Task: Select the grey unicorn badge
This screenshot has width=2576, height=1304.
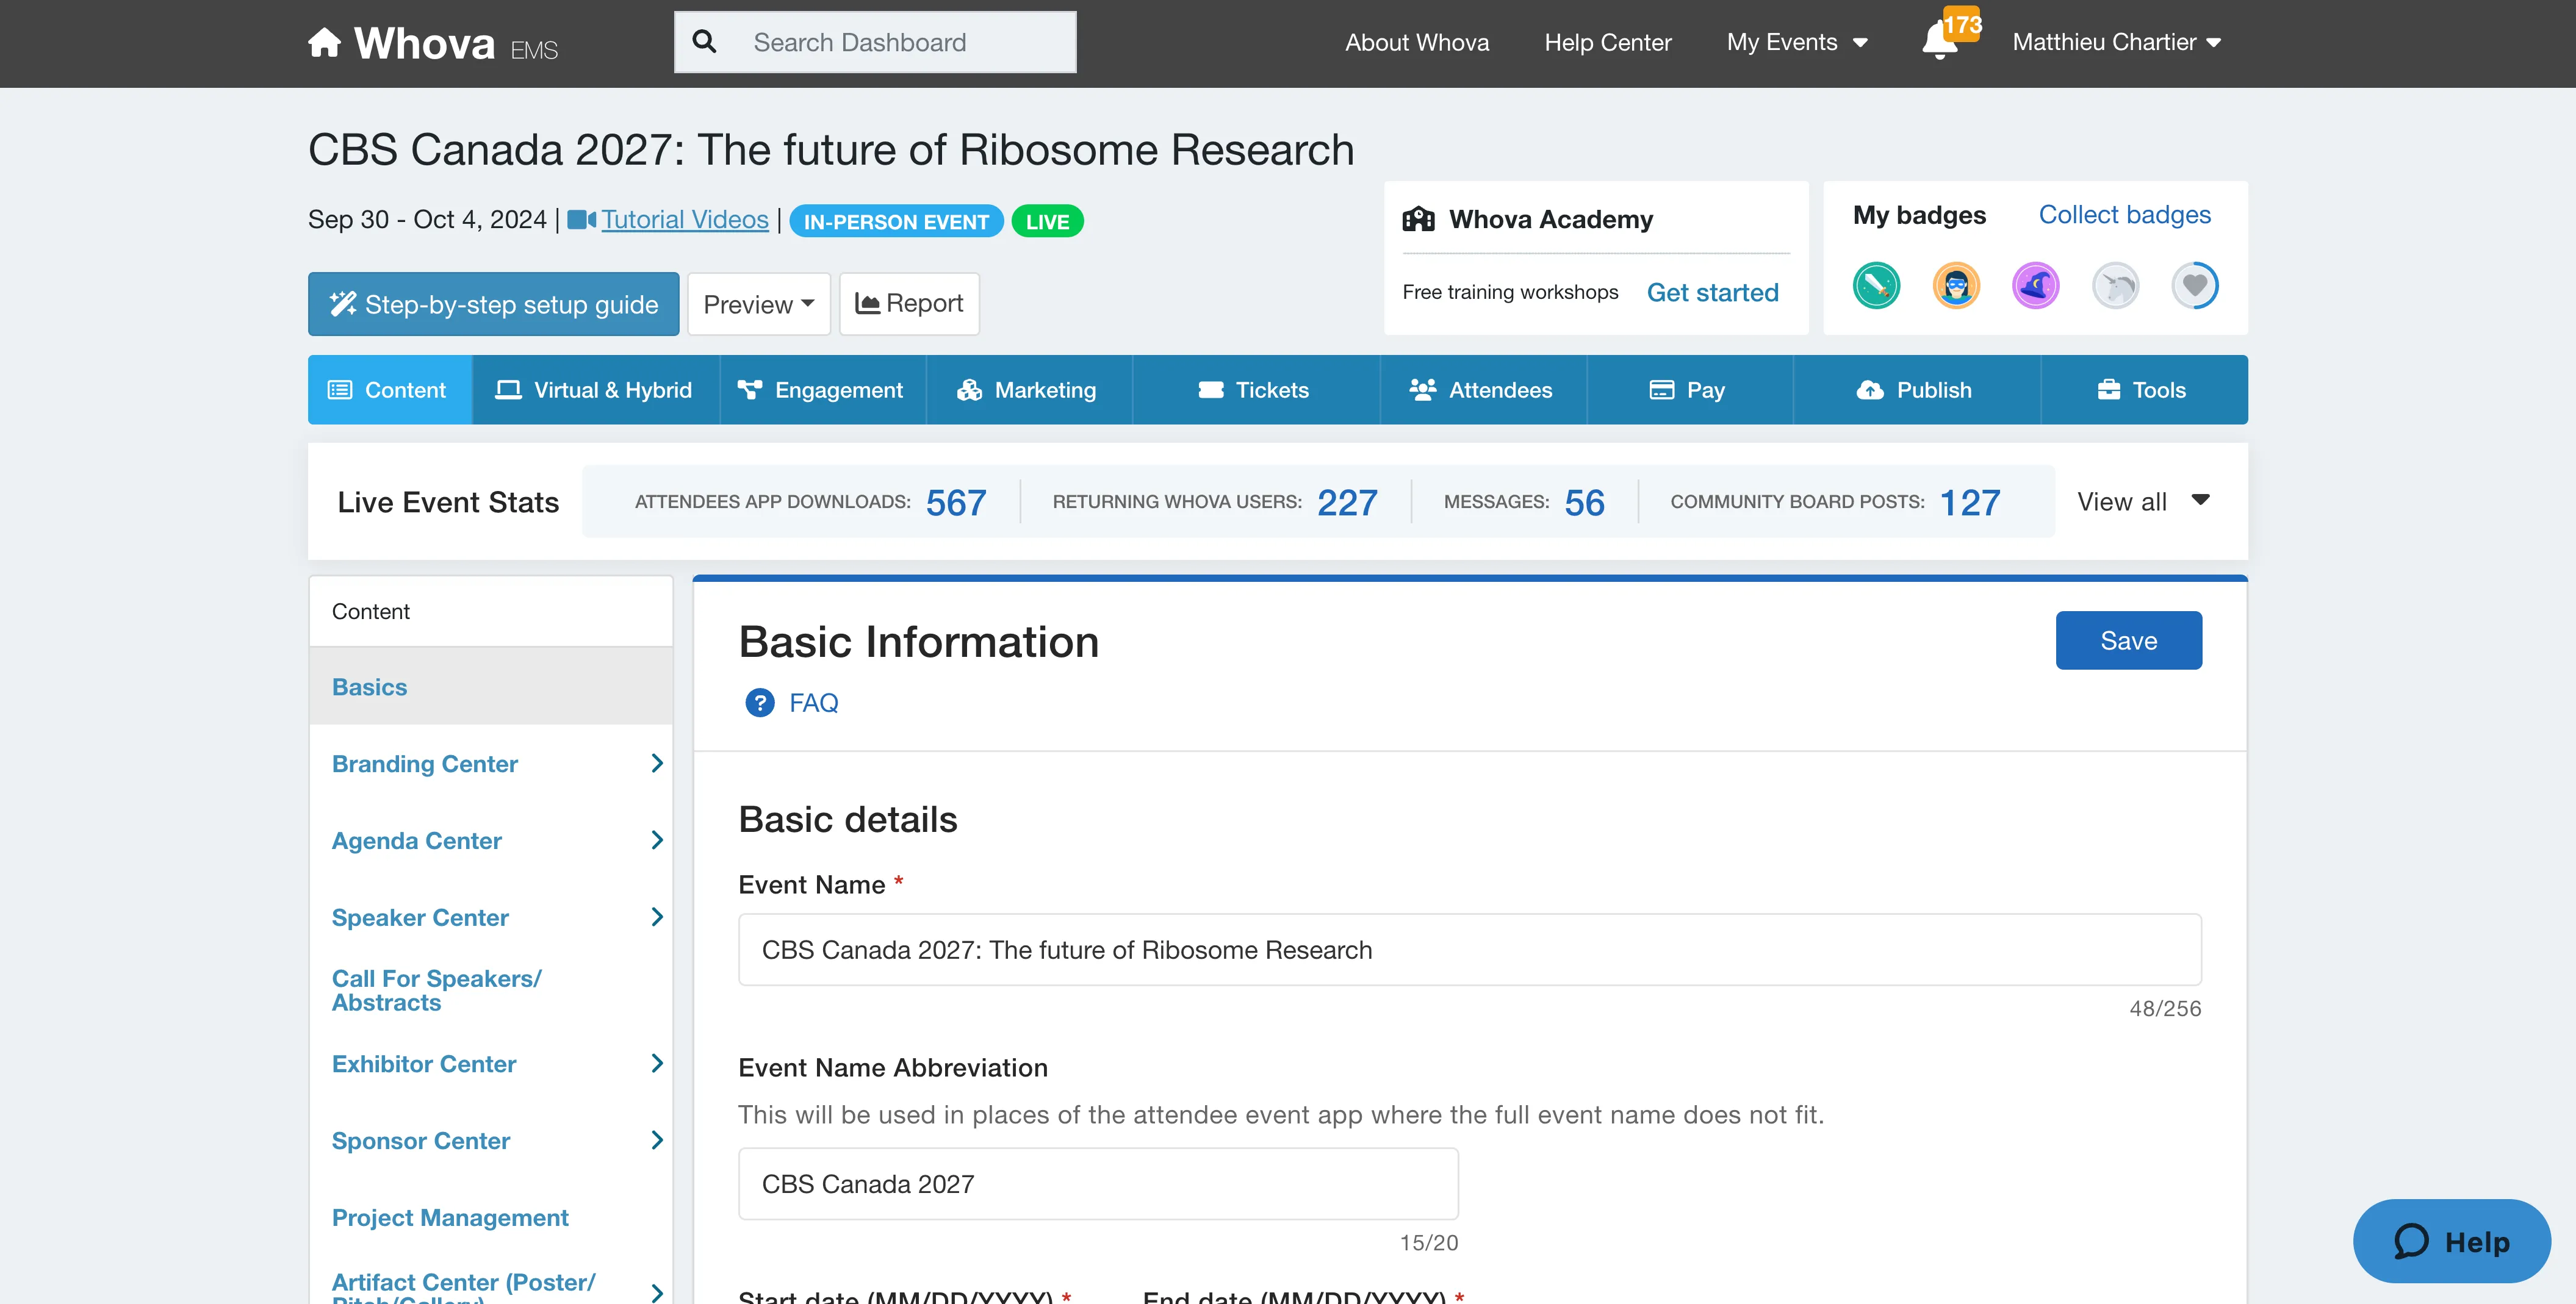Action: (2115, 286)
